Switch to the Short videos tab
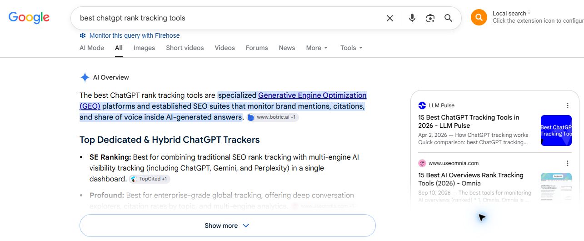Image resolution: width=584 pixels, height=241 pixels. tap(185, 48)
